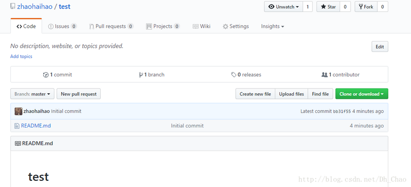Image resolution: width=411 pixels, height=187 pixels.
Task: Click the '4 minutes ago' text in README.md row
Action: pyautogui.click(x=367, y=126)
